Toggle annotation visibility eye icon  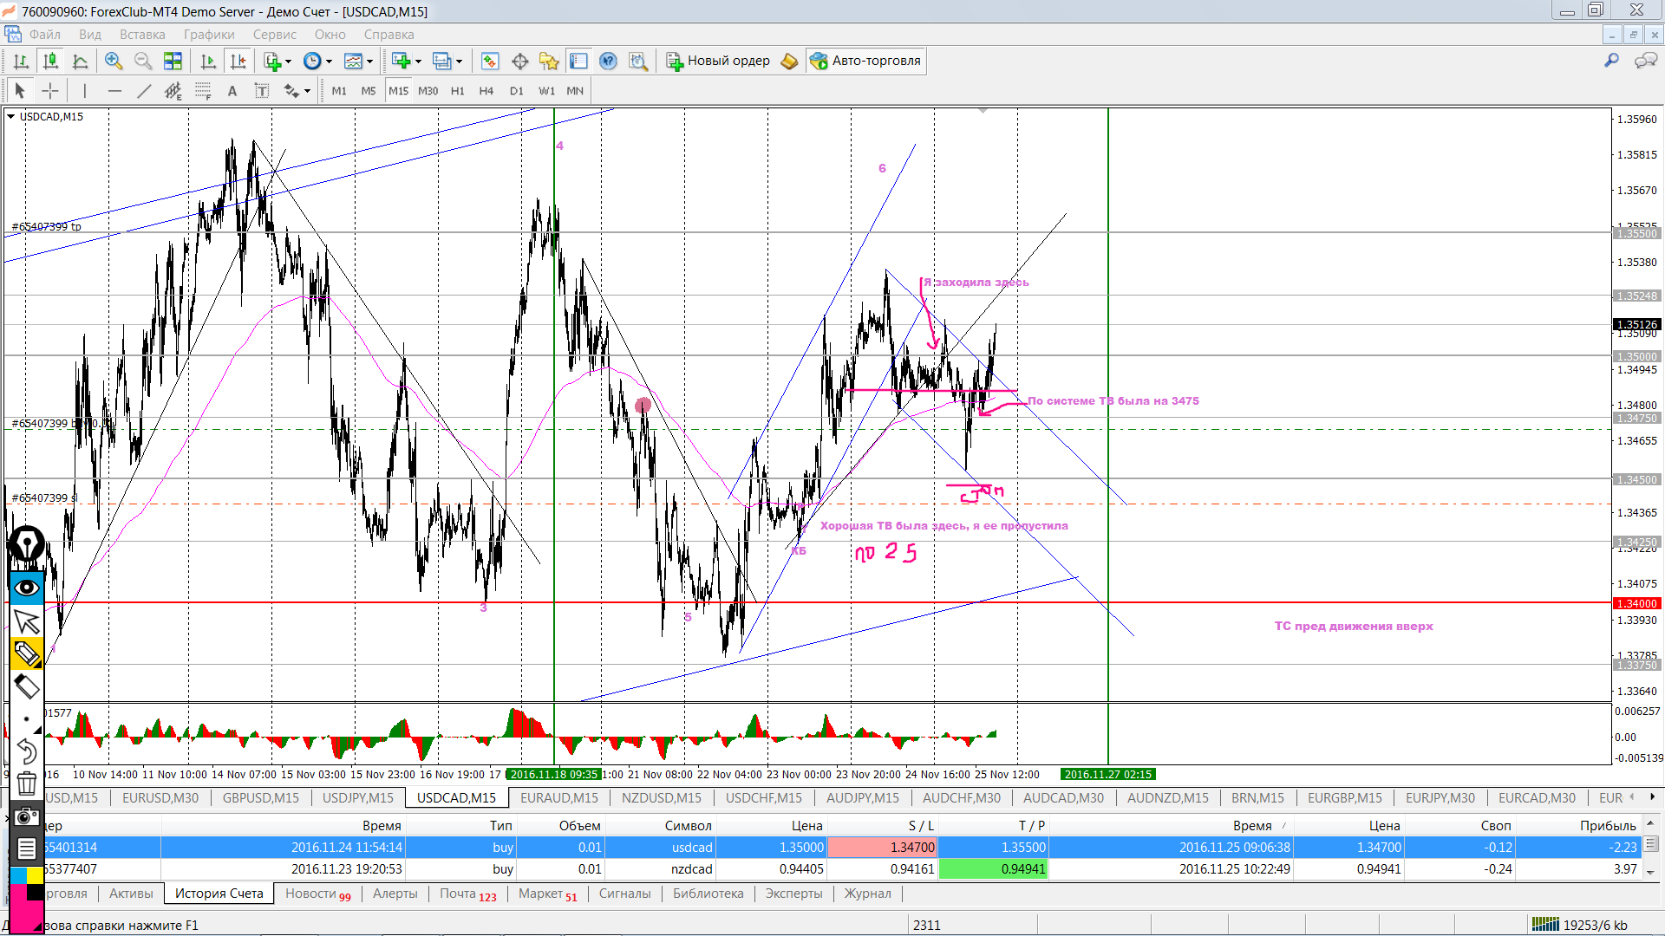point(27,588)
